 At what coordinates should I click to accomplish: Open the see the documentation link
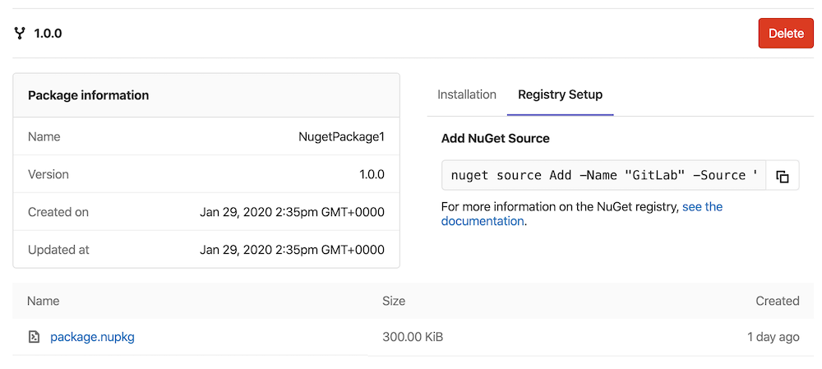pyautogui.click(x=582, y=214)
